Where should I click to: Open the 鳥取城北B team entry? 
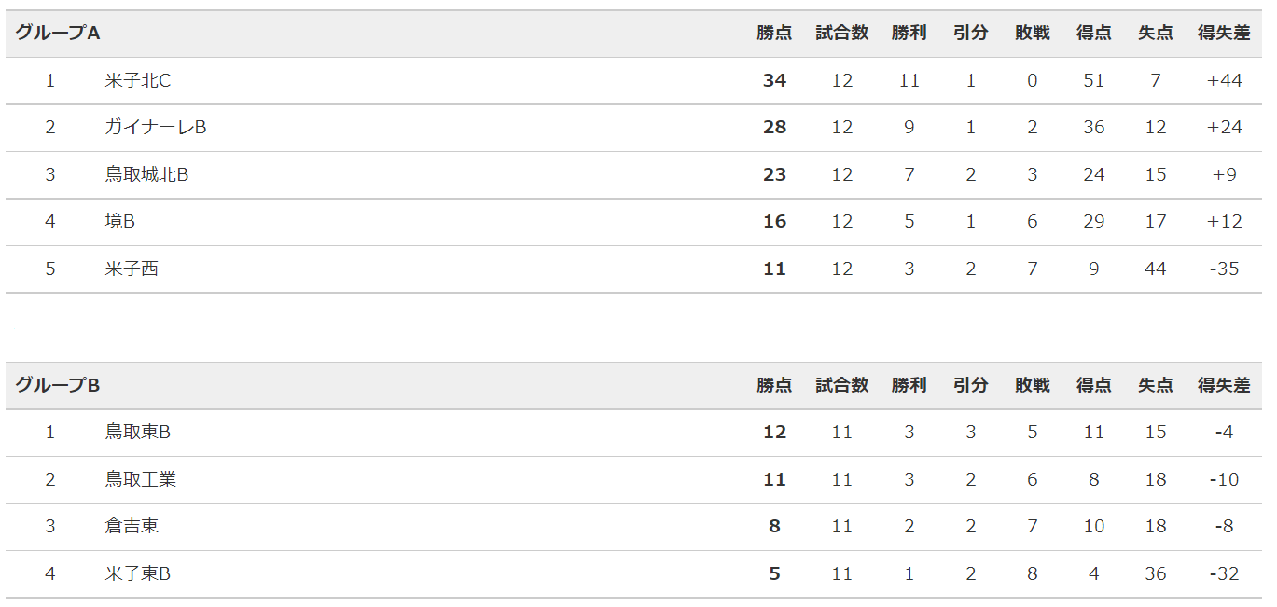pos(146,175)
